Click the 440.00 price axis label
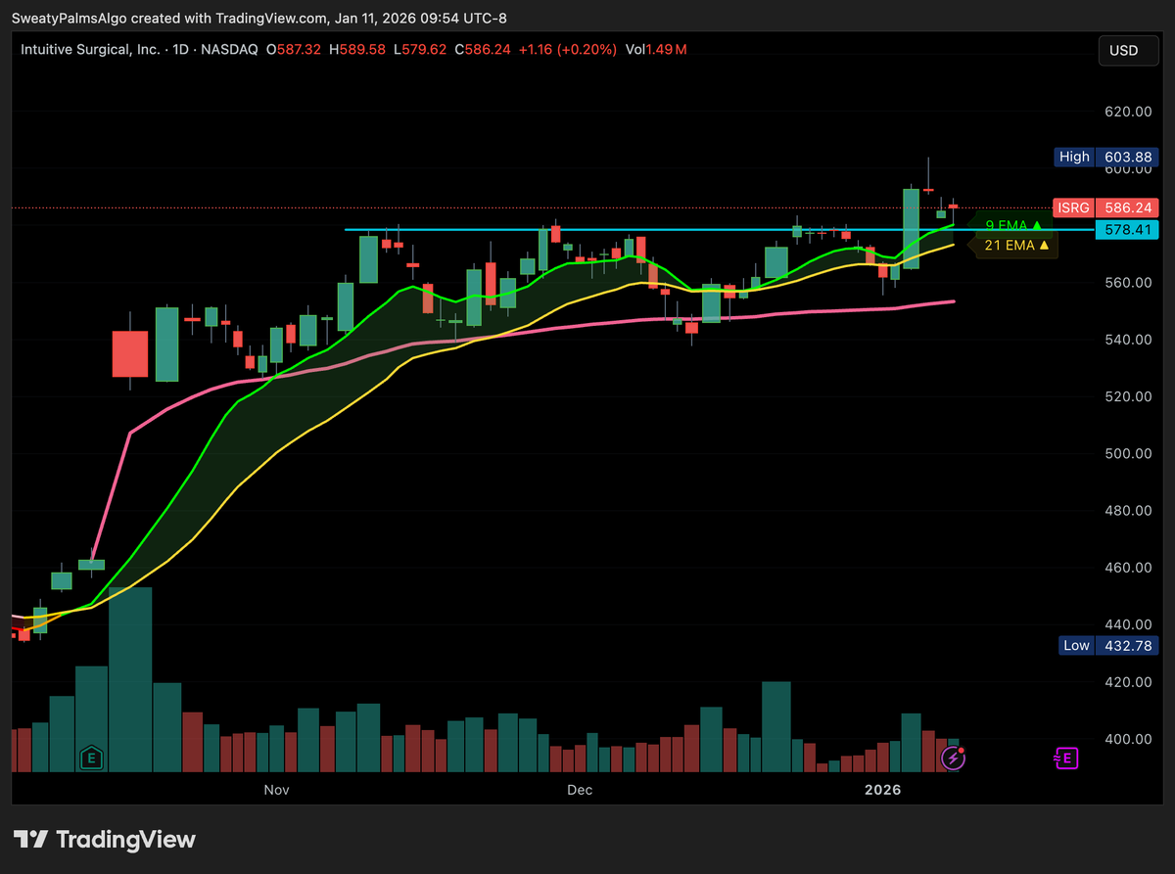 (1127, 624)
